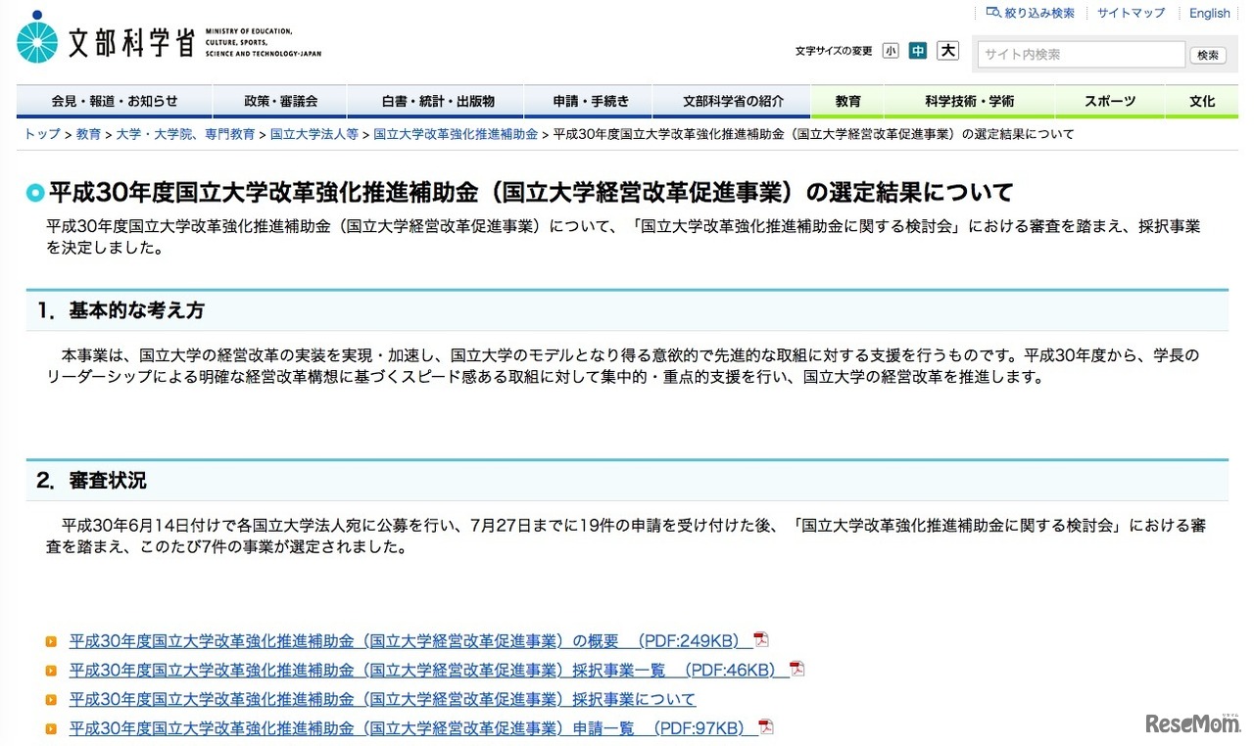Go to 大学・大学院、専門教育 breadcrumb
Image resolution: width=1254 pixels, height=746 pixels.
coord(185,134)
